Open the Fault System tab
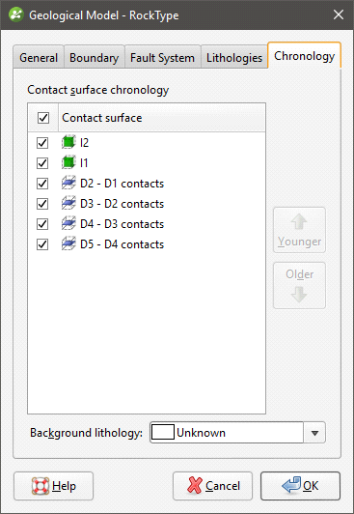This screenshot has width=354, height=514. (x=162, y=57)
